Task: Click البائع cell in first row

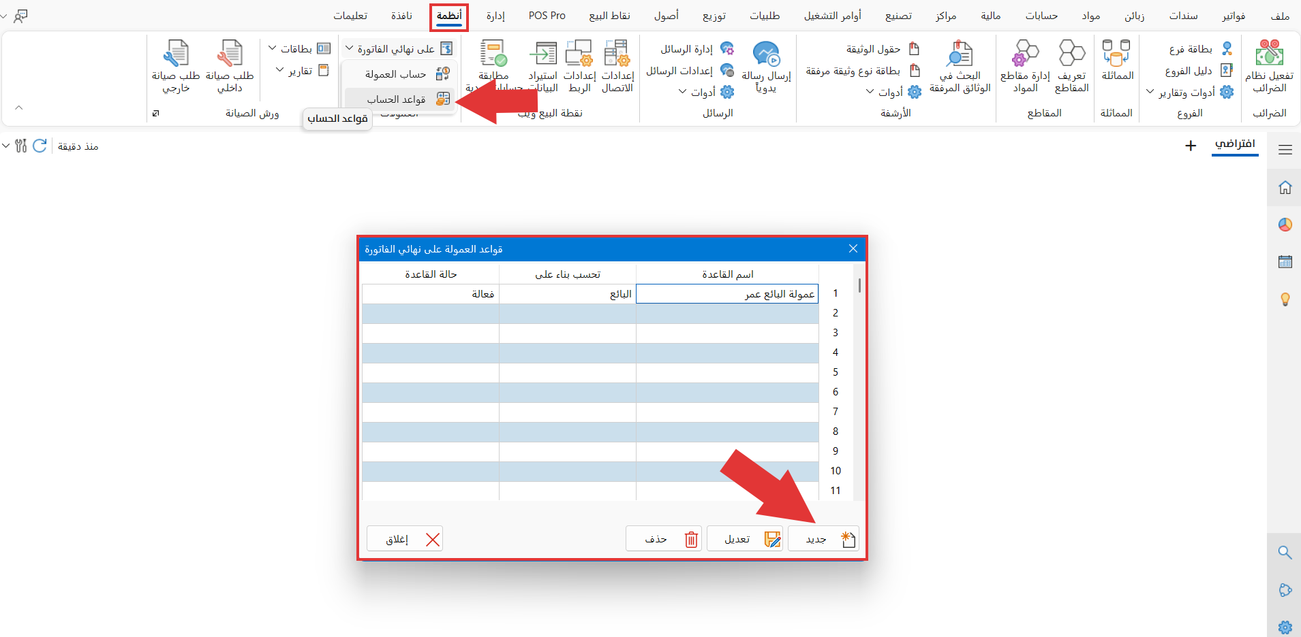Action: coord(568,294)
